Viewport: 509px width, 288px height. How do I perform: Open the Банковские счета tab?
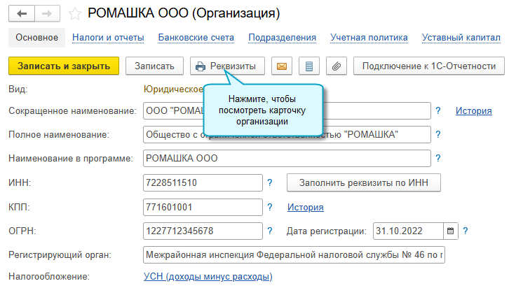pos(196,38)
